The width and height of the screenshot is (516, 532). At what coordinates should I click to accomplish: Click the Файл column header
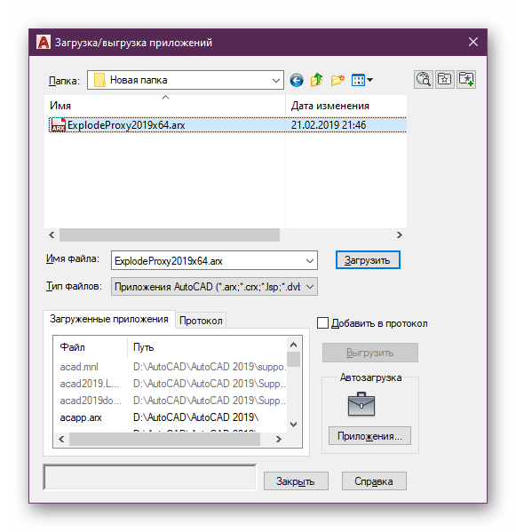(90, 347)
